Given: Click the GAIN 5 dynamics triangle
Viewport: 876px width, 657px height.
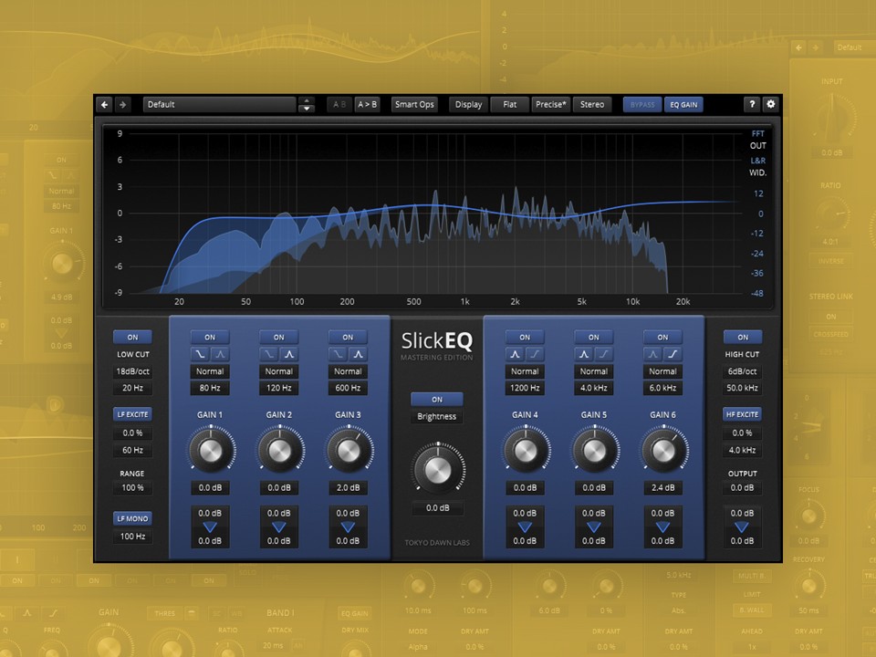Looking at the screenshot, I should [x=594, y=527].
